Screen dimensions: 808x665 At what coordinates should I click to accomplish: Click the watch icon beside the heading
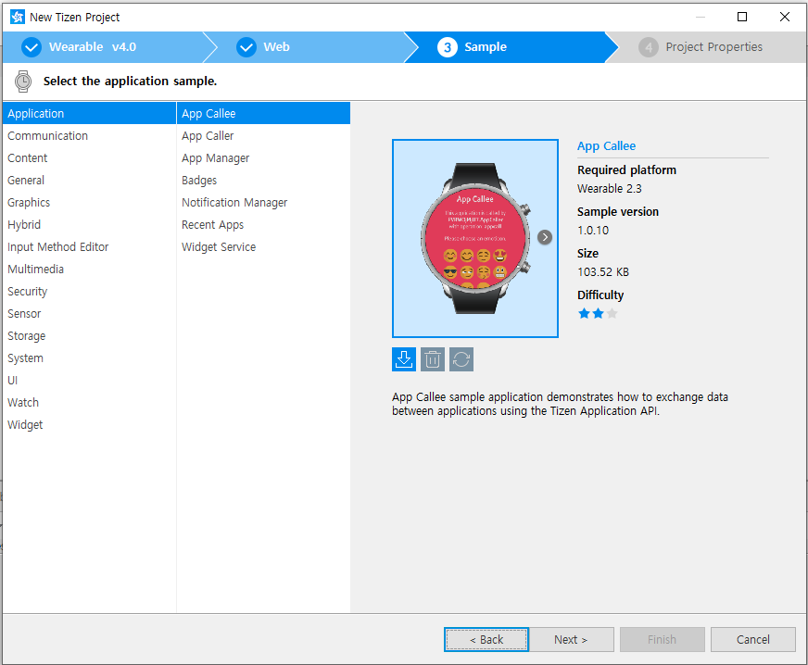point(22,82)
